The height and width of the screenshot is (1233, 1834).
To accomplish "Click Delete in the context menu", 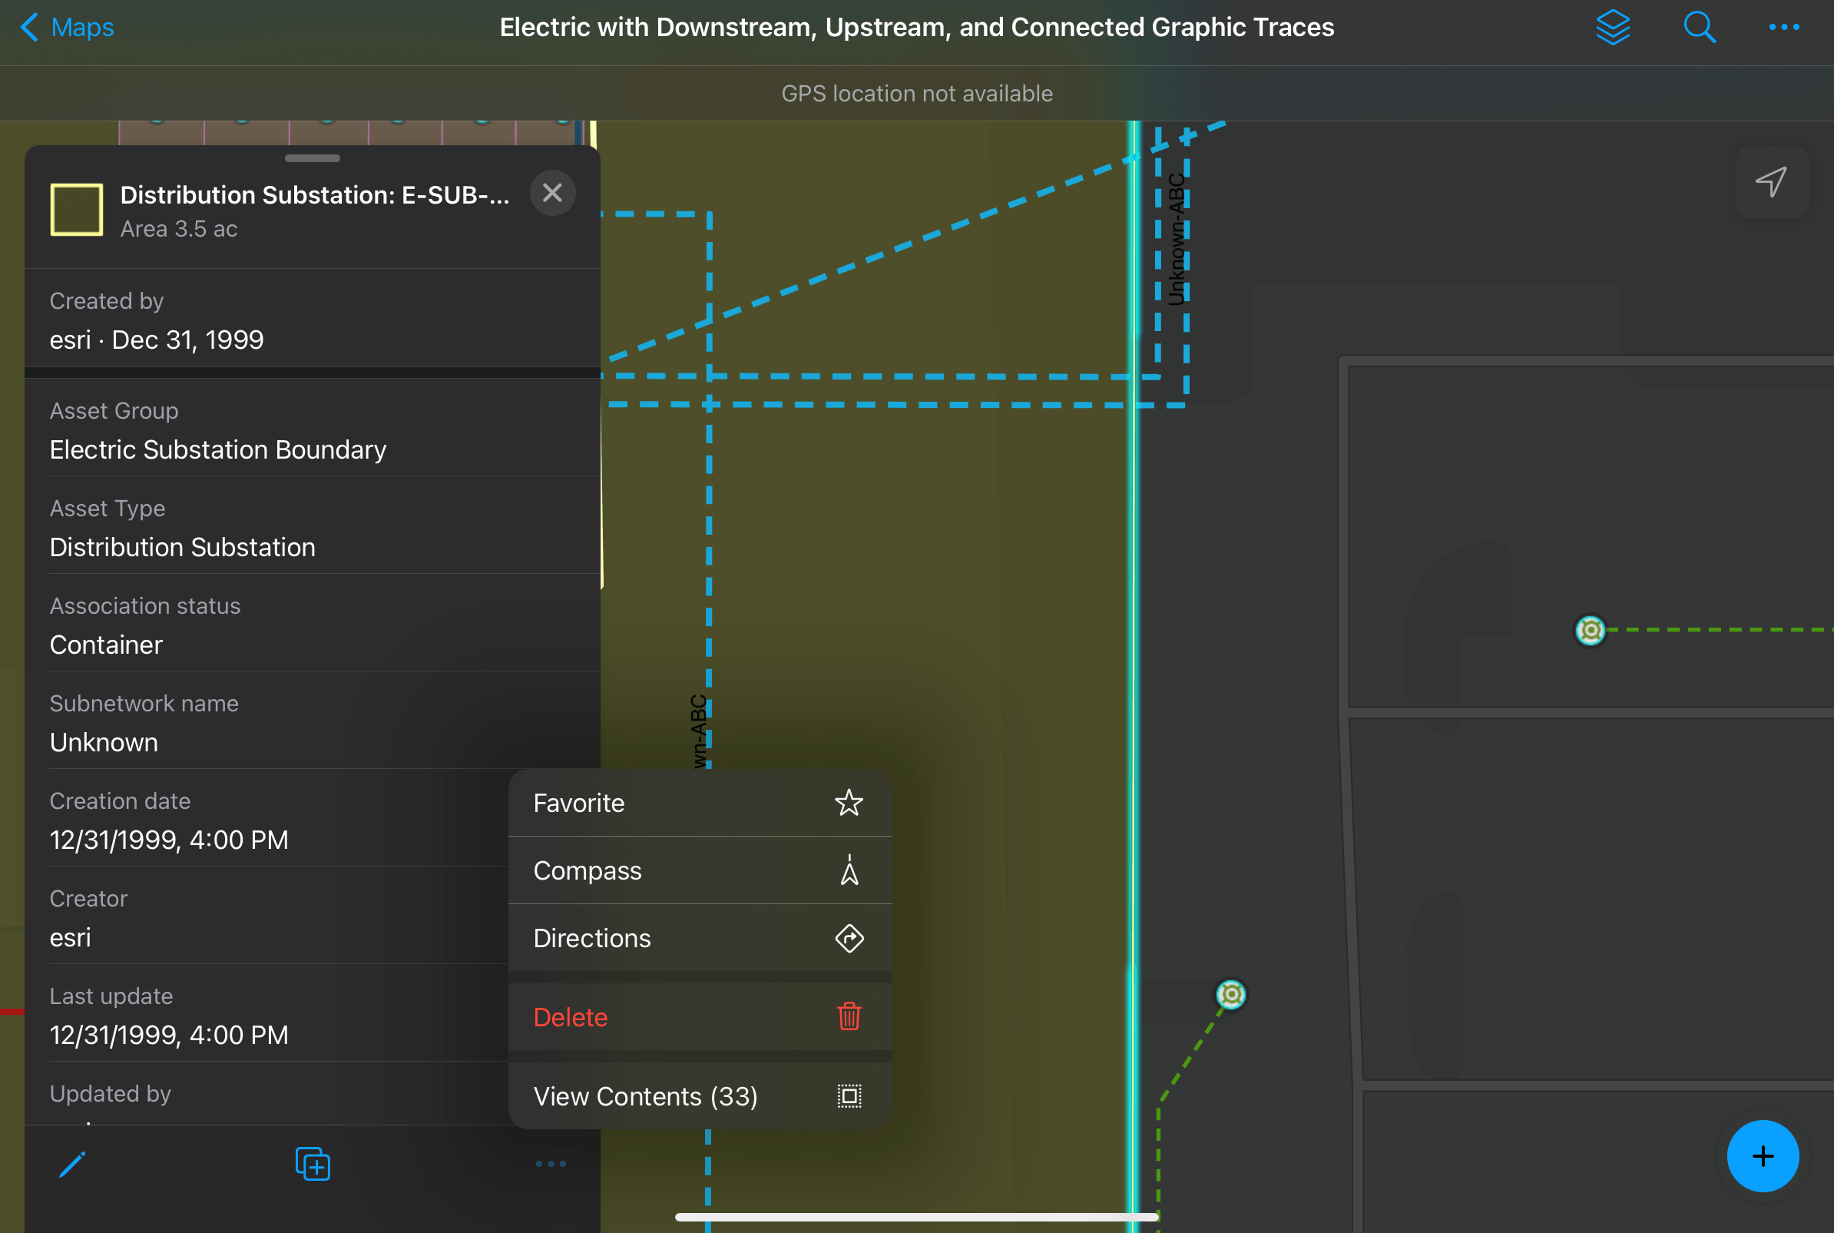I will (570, 1017).
